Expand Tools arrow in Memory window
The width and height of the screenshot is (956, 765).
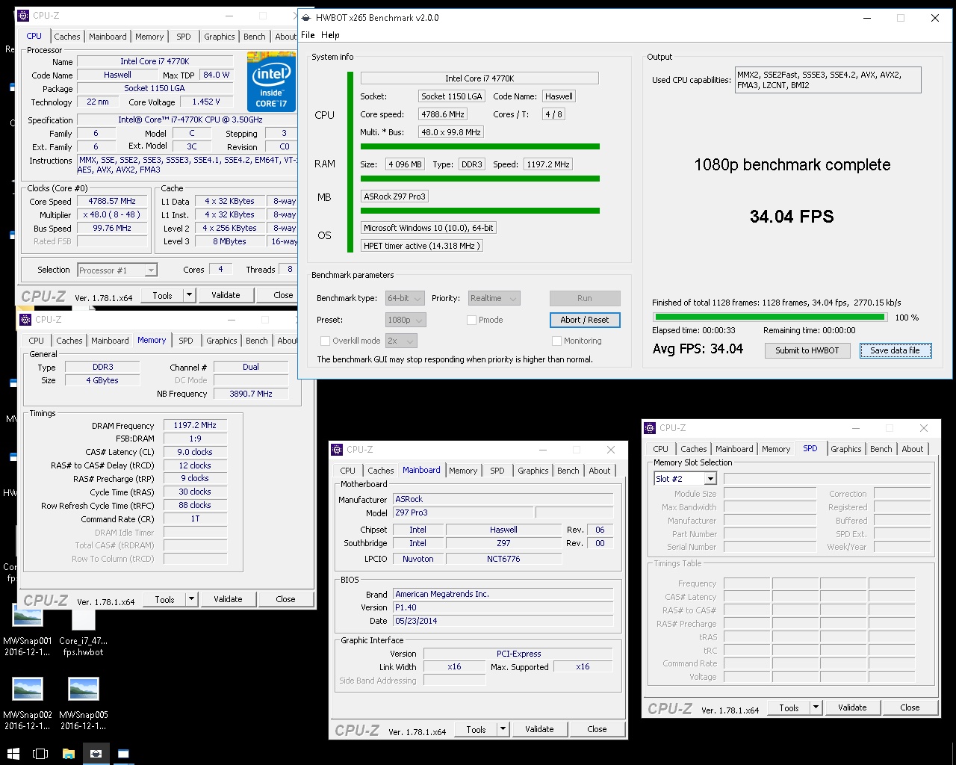coord(192,599)
